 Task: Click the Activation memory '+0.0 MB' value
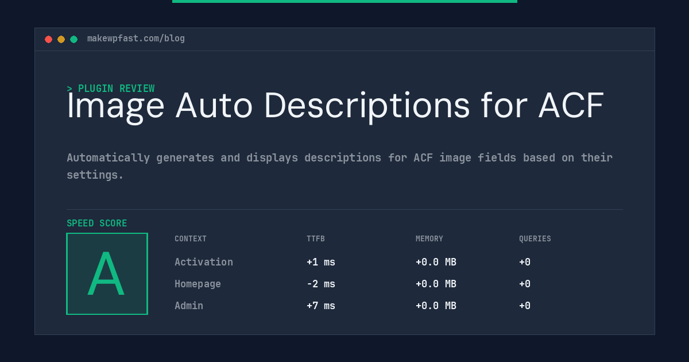tap(436, 262)
